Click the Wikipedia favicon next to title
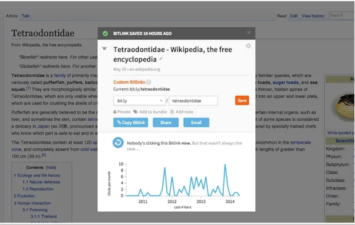The height and width of the screenshot is (225, 355). pos(104,49)
